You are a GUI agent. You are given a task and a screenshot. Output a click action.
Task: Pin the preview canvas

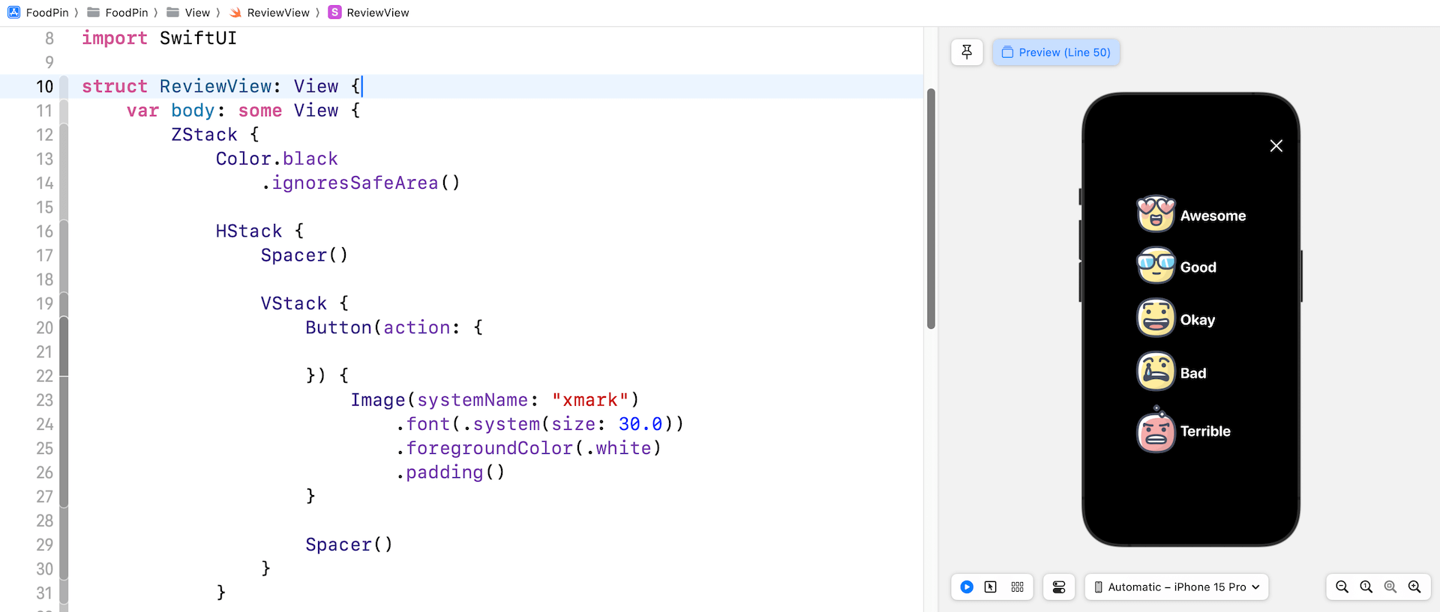[x=967, y=52]
